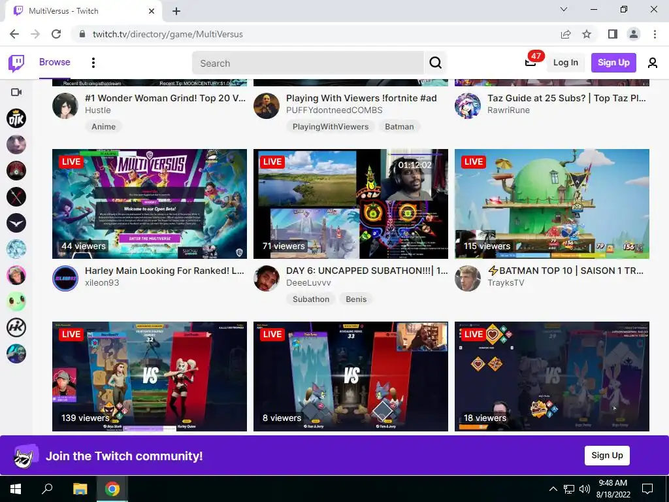Select the Batman tag
Image resolution: width=669 pixels, height=502 pixels.
point(399,127)
